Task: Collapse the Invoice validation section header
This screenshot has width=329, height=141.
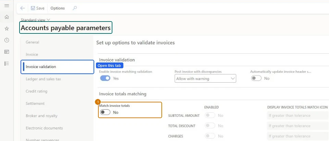Action: click(117, 60)
